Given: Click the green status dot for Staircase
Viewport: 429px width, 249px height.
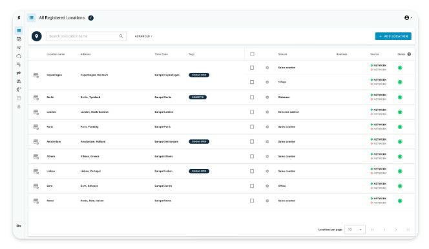Looking at the screenshot, I should tap(400, 97).
